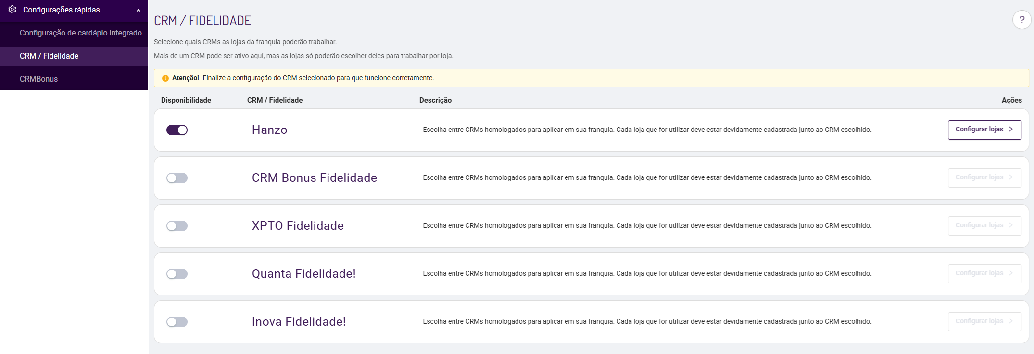1034x354 pixels.
Task: Click the Hanzo CRM name
Action: [269, 130]
